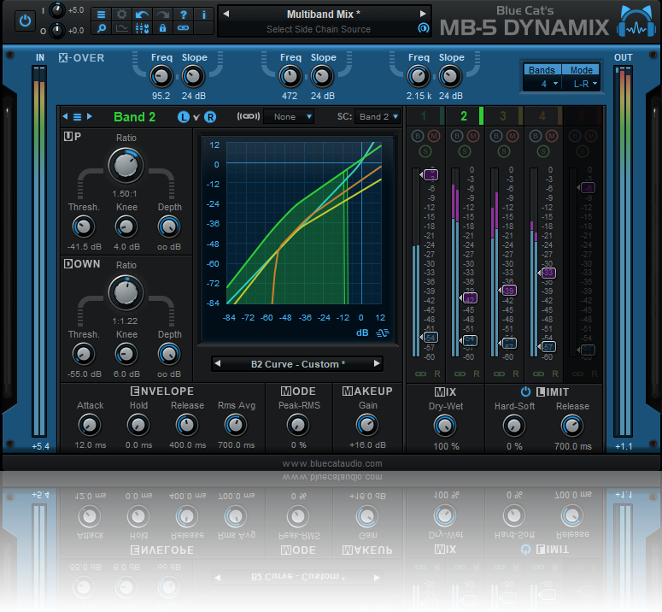Click the chain link icon in toolbar
Viewport: 662px width, 612px height.
tap(184, 28)
